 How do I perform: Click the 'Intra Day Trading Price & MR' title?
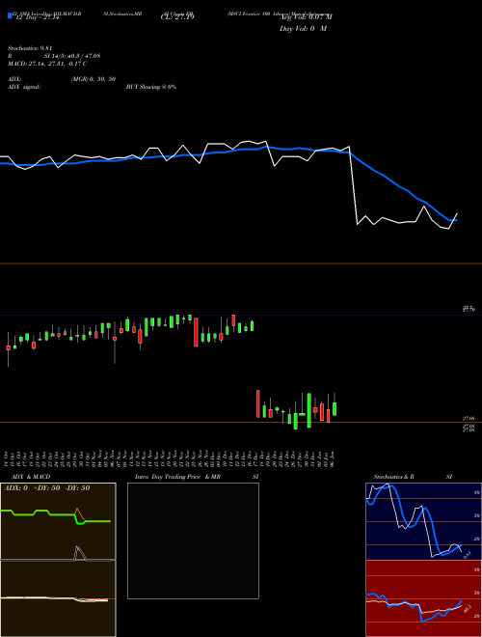177,477
